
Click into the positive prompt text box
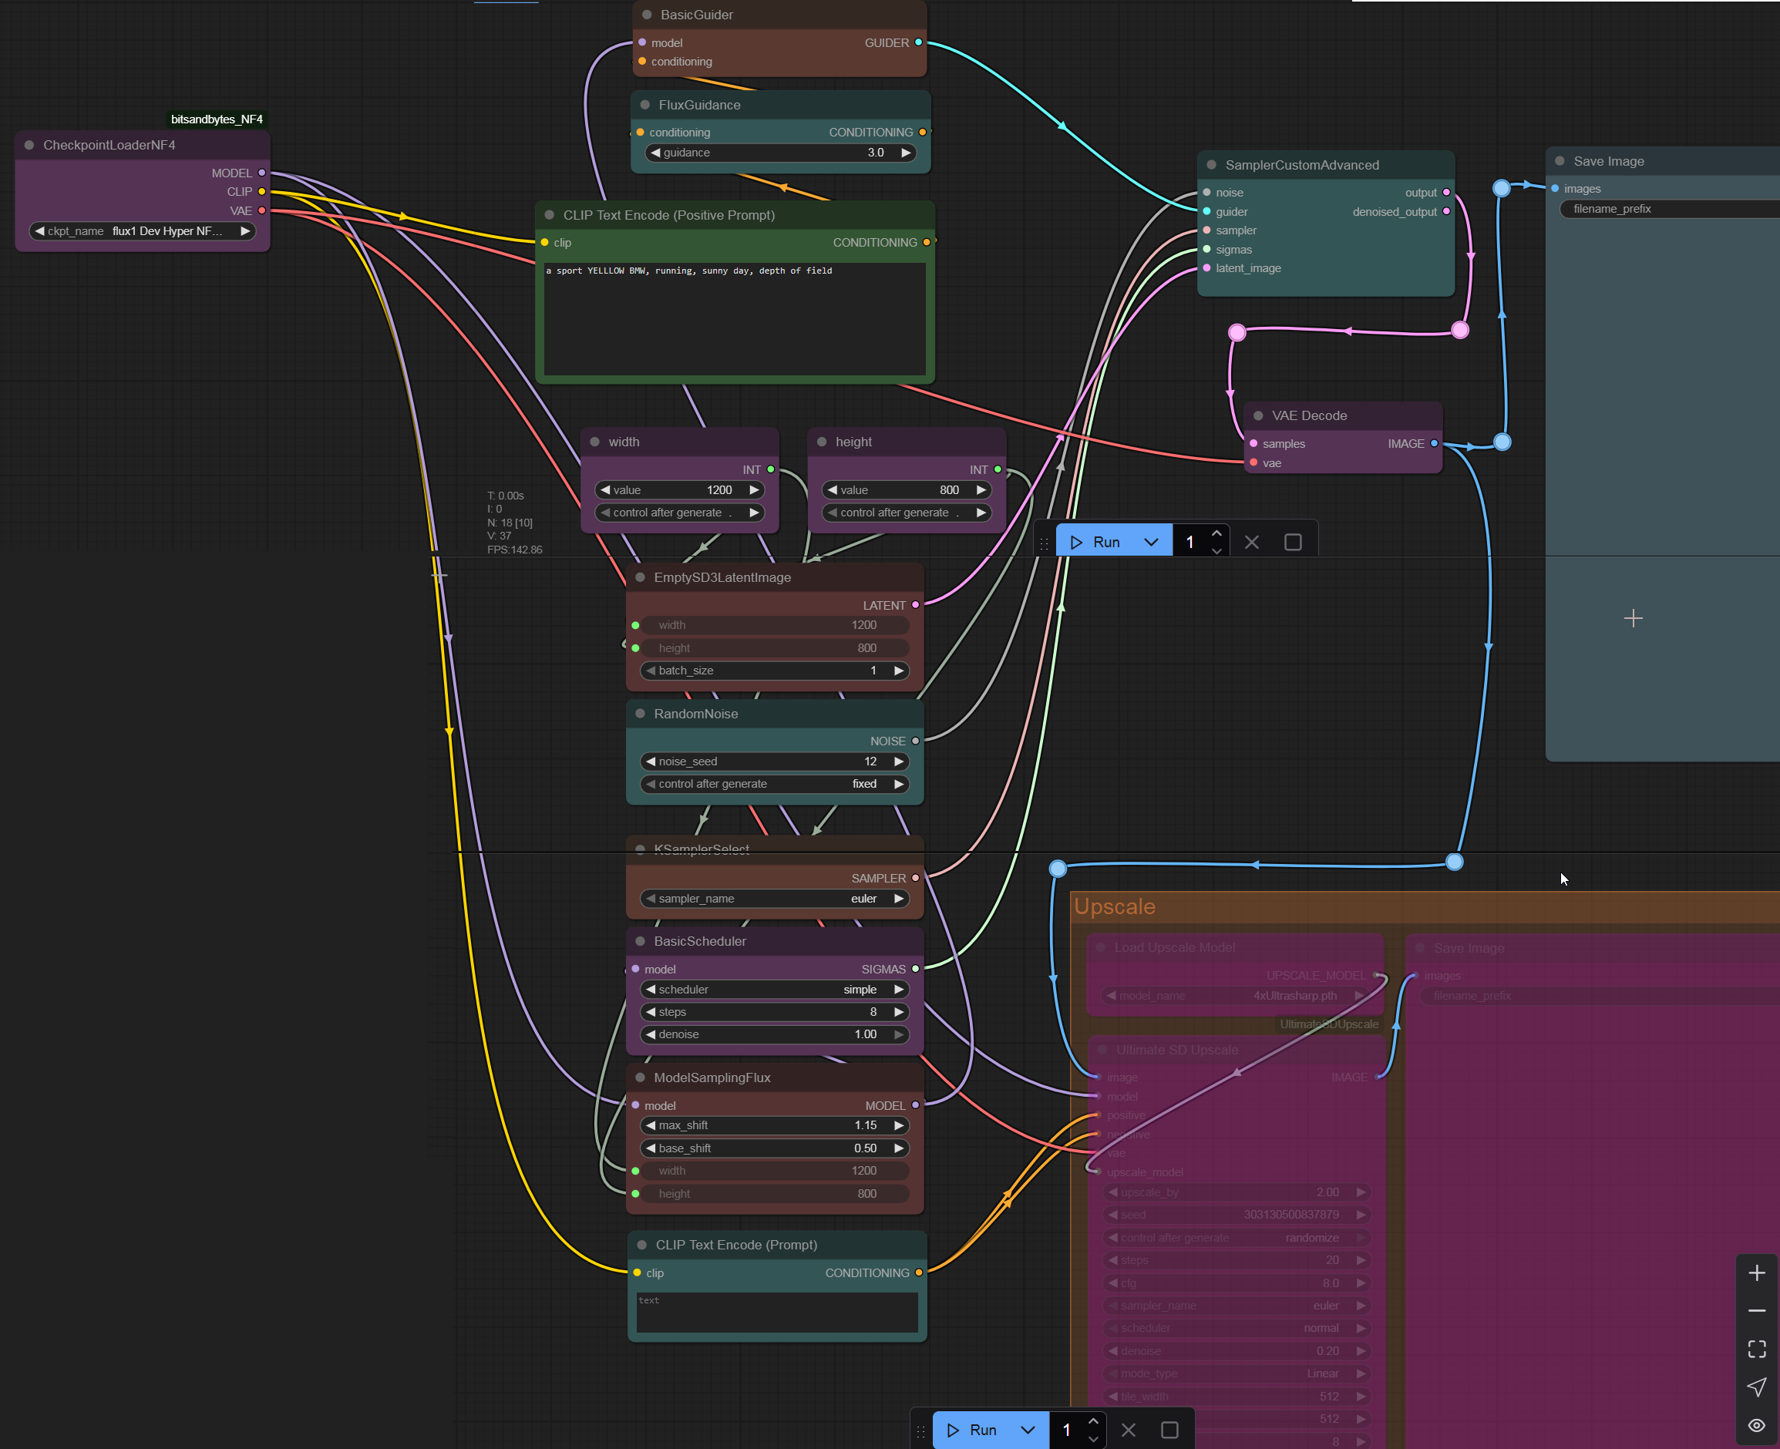point(735,321)
